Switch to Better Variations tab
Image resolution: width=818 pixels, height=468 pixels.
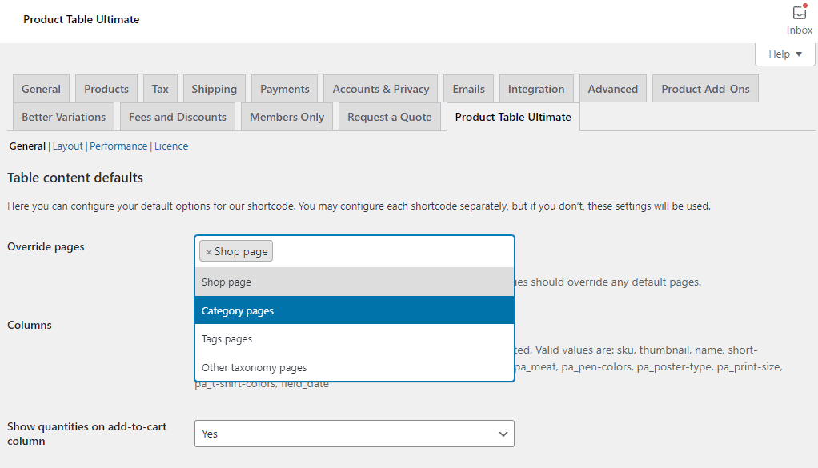64,117
